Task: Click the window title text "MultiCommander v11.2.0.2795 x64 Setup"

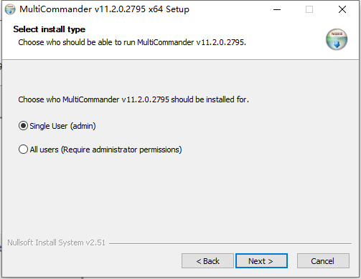Action: point(104,9)
